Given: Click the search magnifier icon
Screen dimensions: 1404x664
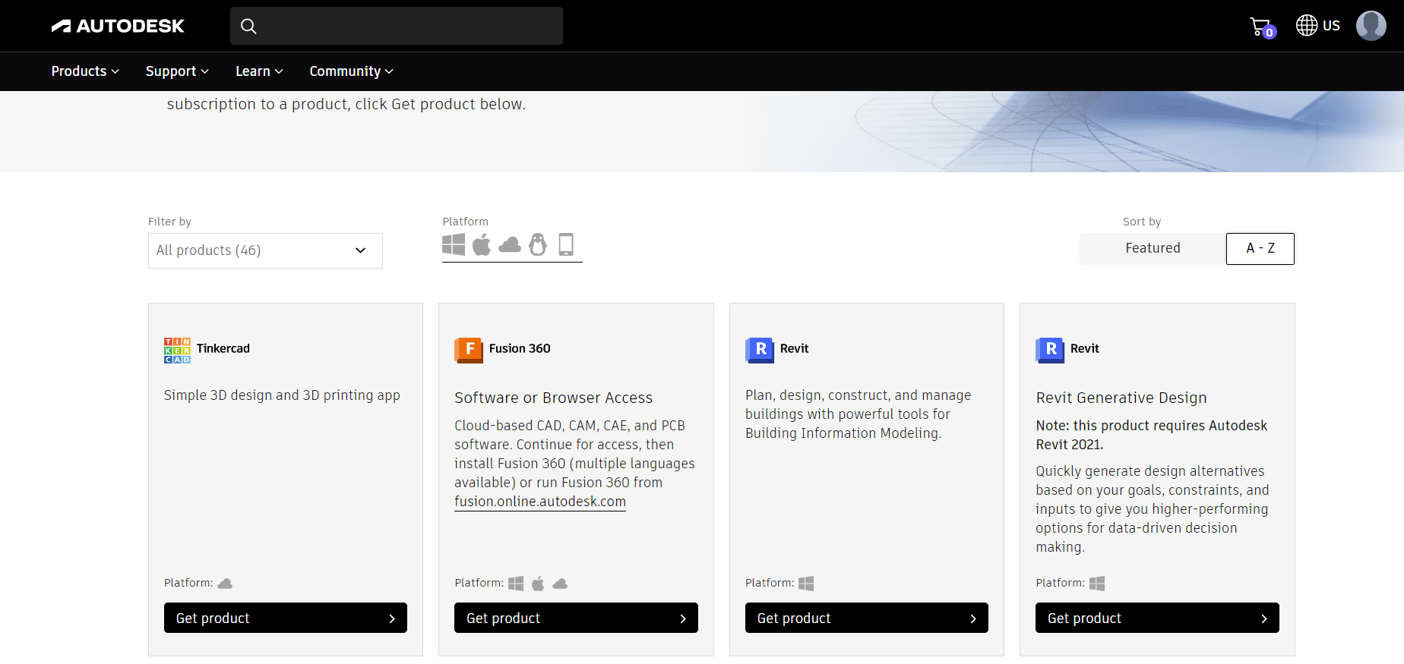Looking at the screenshot, I should coord(248,26).
